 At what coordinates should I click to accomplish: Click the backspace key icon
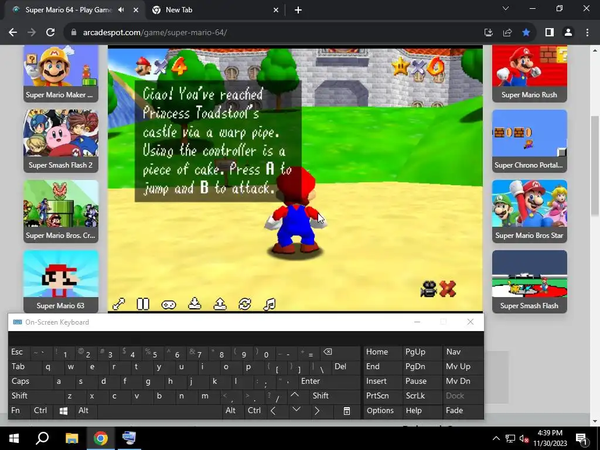point(340,352)
